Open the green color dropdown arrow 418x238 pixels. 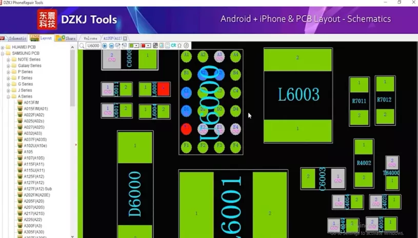click(136, 46)
